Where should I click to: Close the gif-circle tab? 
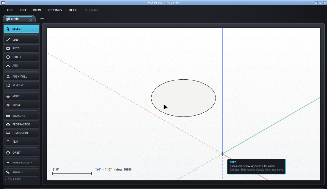pyautogui.click(x=31, y=20)
